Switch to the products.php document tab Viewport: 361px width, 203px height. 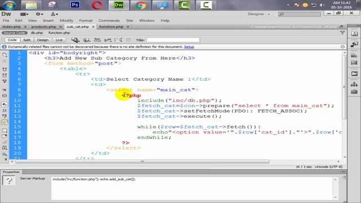43,27
